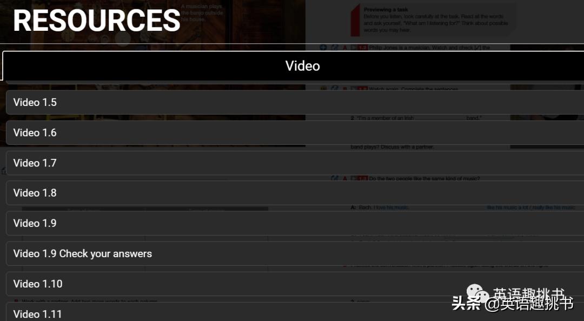Viewport: 584px width, 321px height.
Task: Launch Video 1.8
Action: pyautogui.click(x=295, y=193)
